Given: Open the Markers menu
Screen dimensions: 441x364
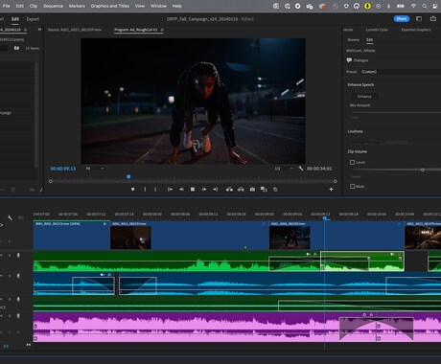Looking at the screenshot, I should (x=77, y=6).
